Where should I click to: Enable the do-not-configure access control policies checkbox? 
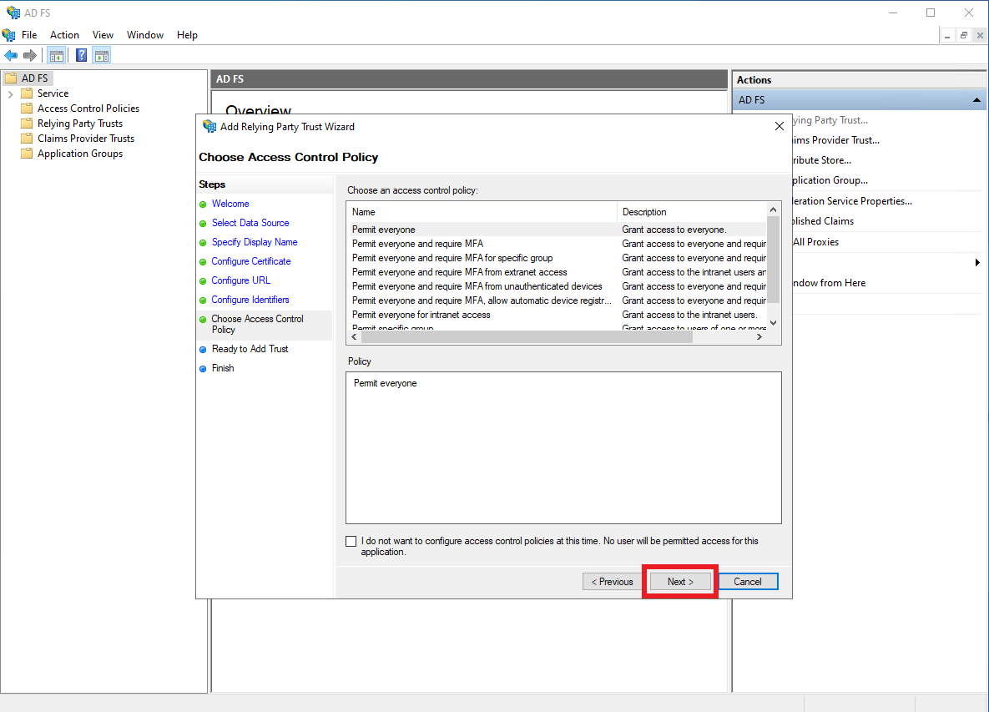click(351, 541)
